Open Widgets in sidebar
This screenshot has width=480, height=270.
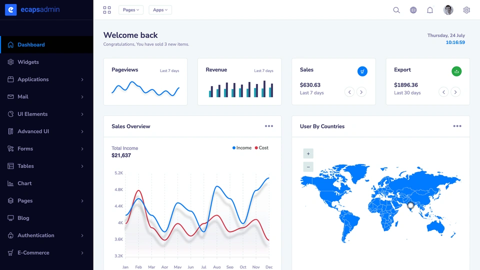pyautogui.click(x=46, y=62)
